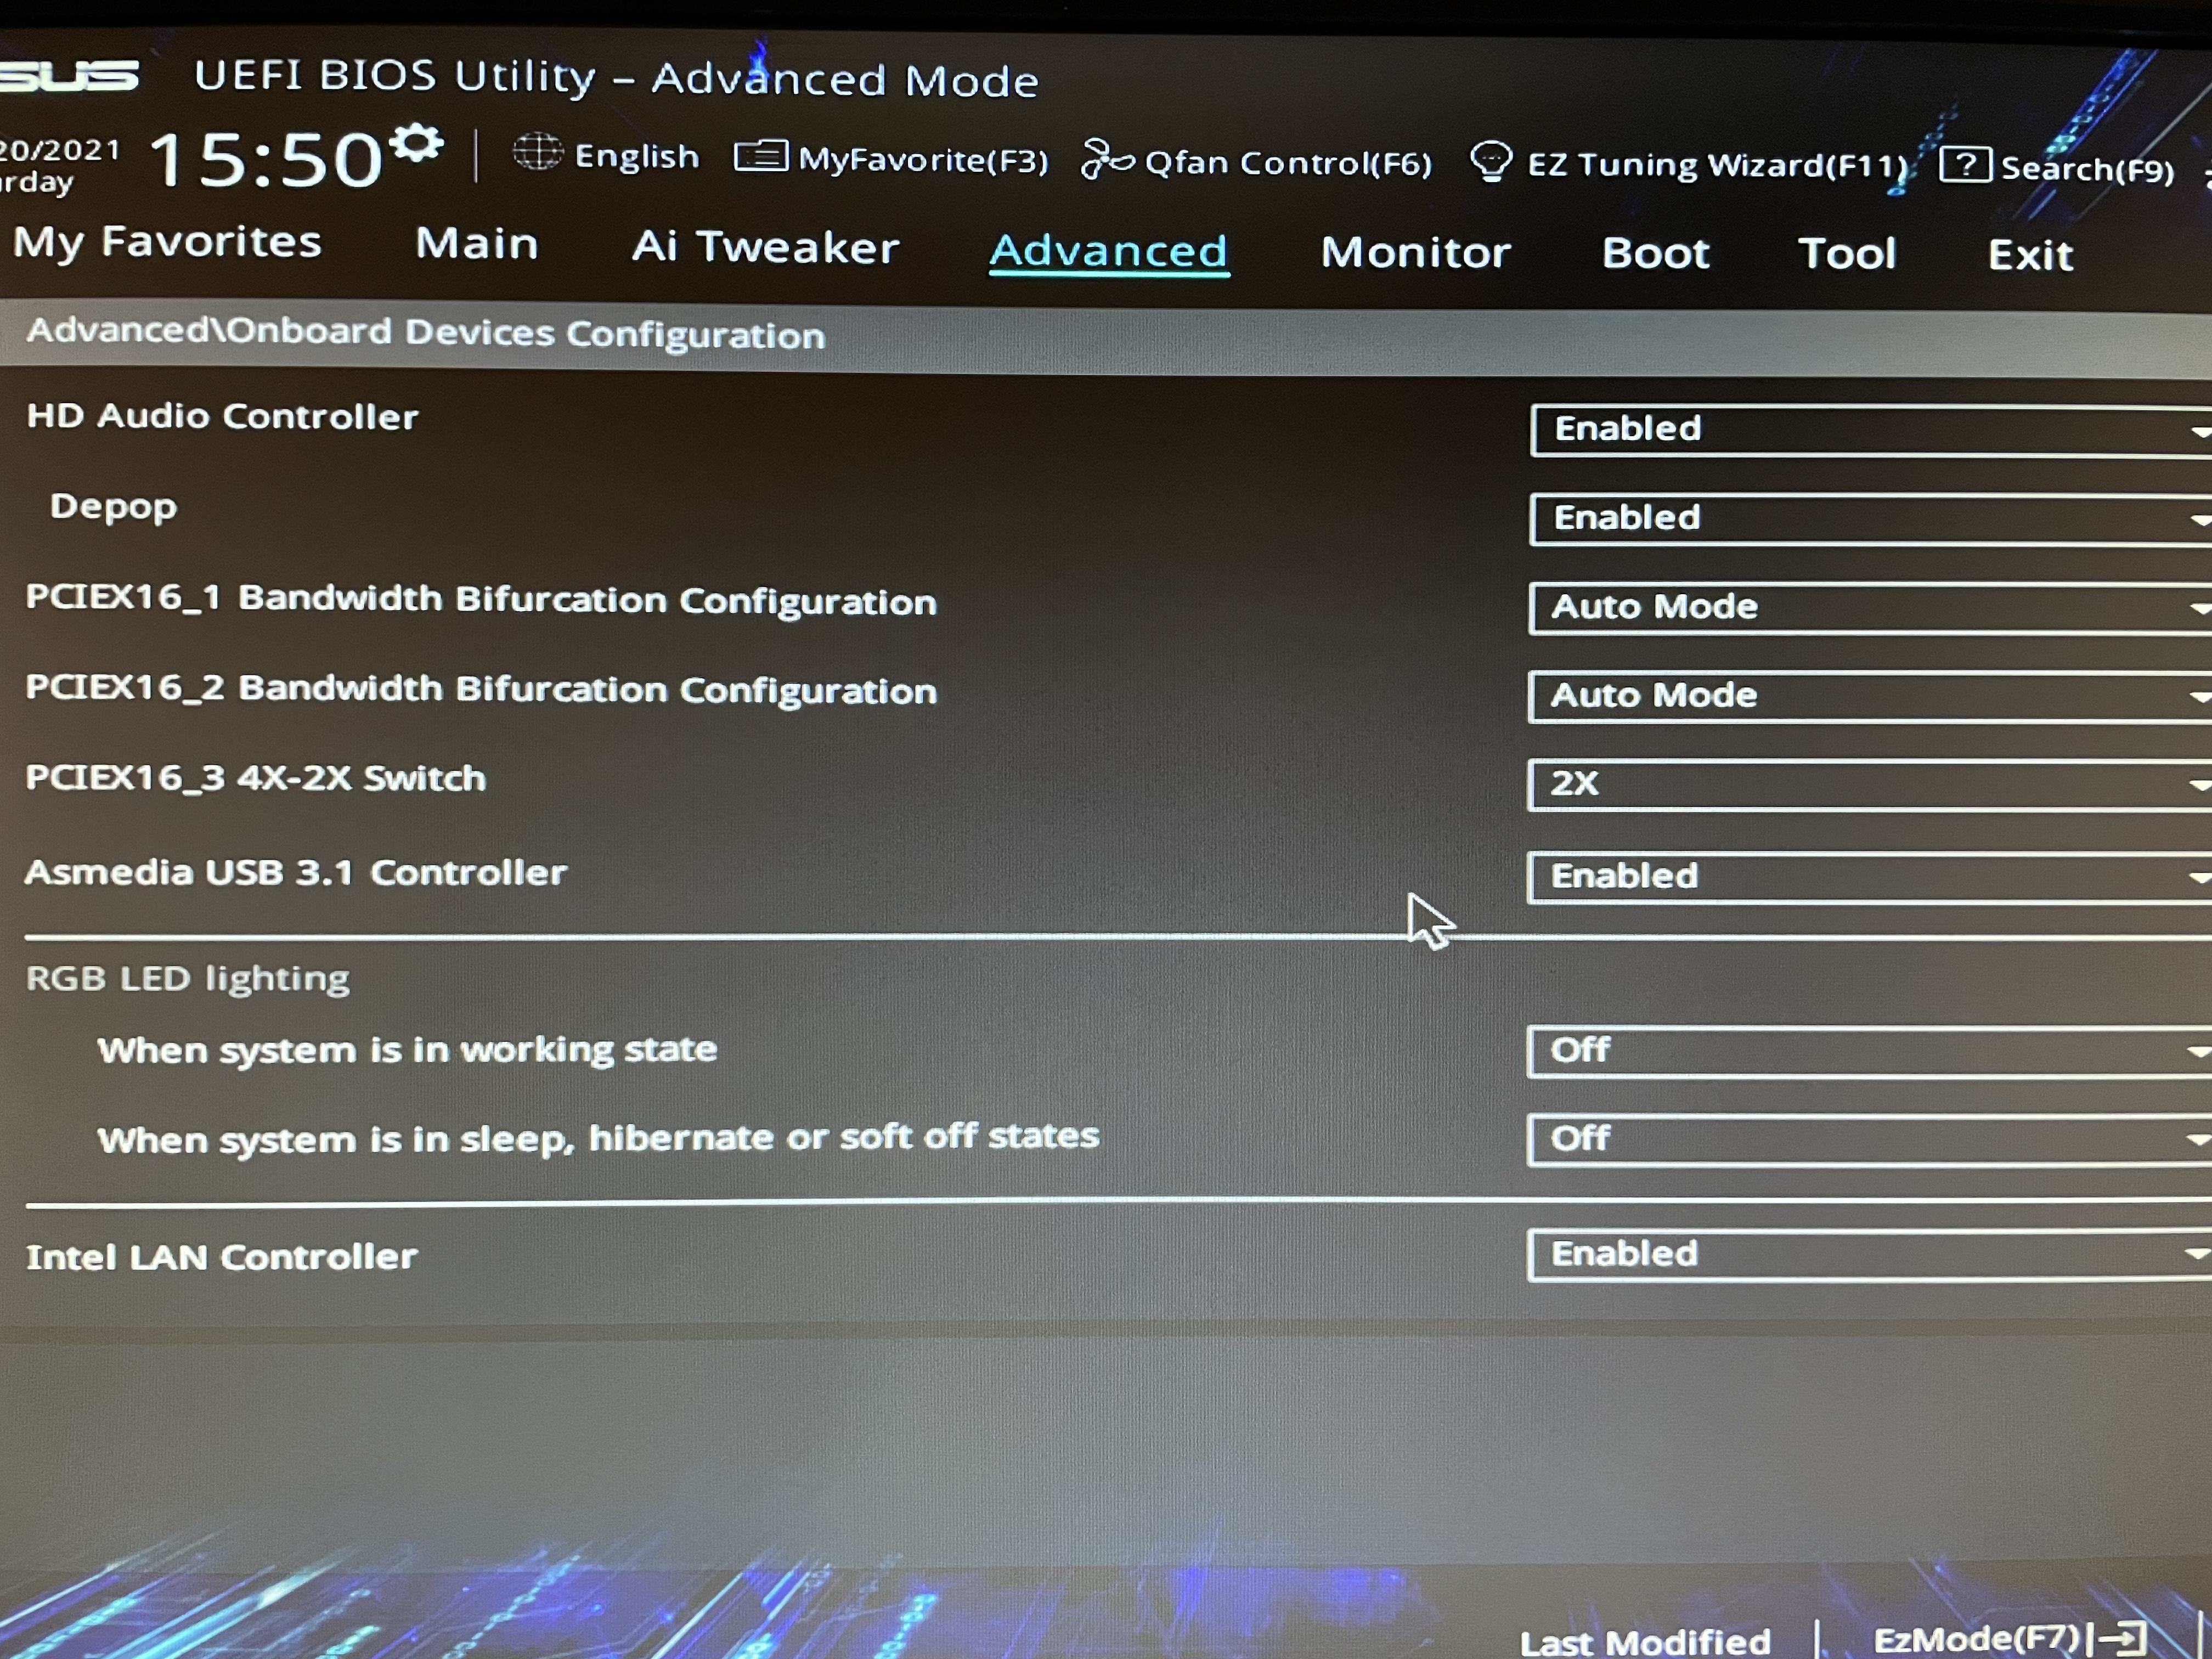Image resolution: width=2212 pixels, height=1659 pixels.
Task: Open RGB sleep, hibernate states dropdown
Action: coord(1870,1139)
